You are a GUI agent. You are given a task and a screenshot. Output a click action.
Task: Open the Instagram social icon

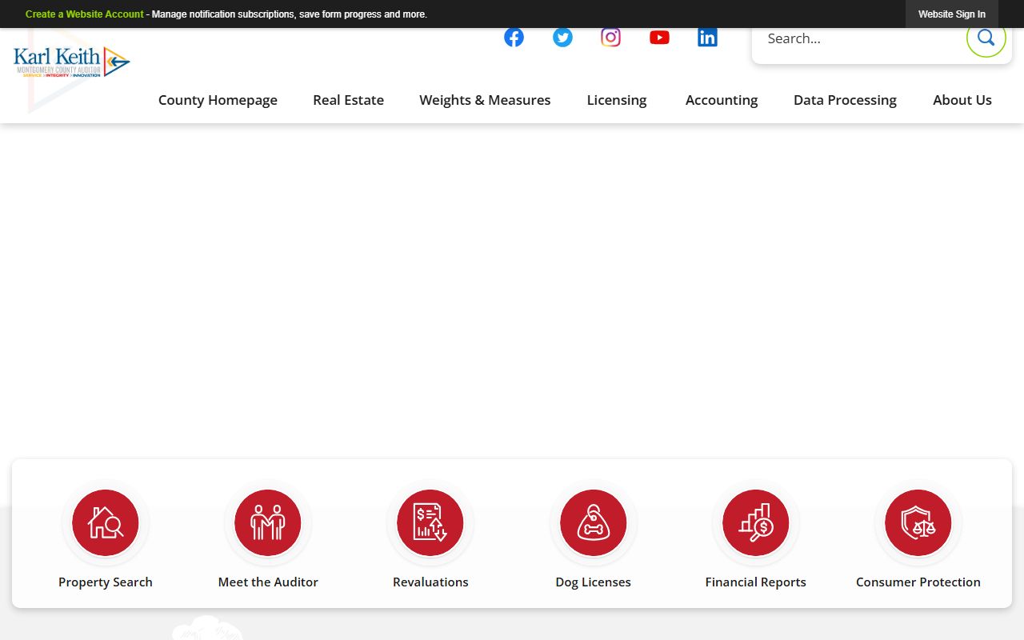610,38
